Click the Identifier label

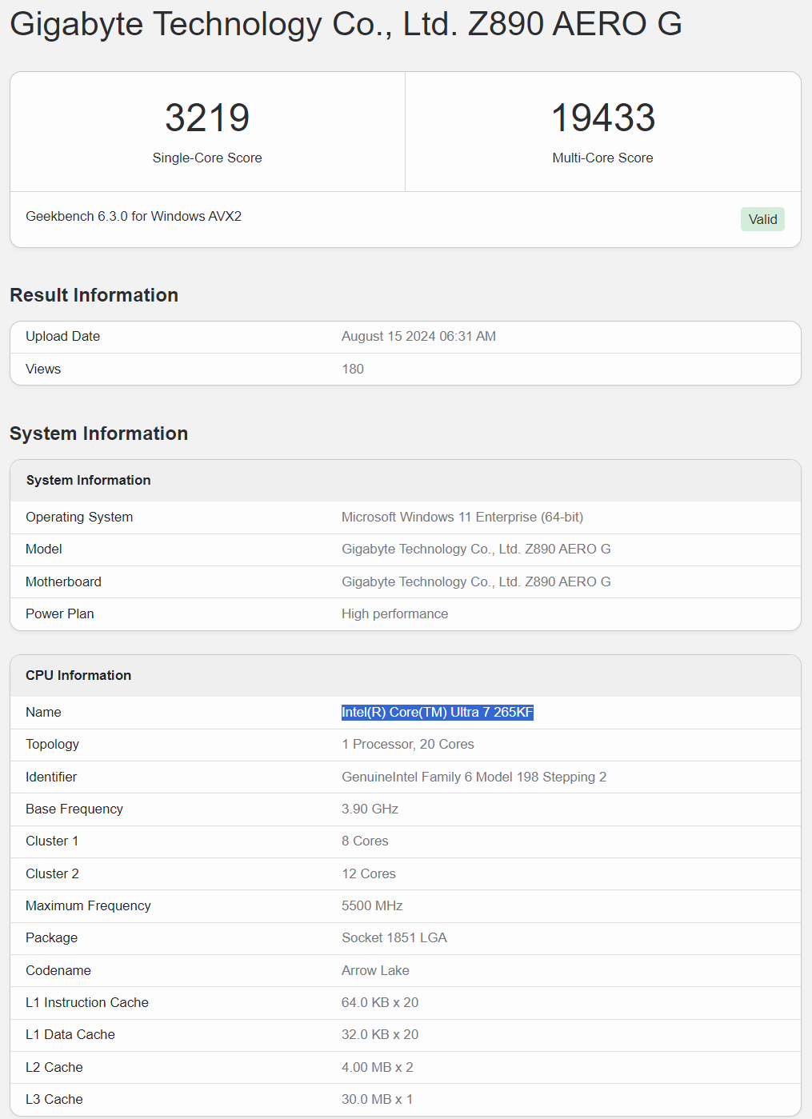pyautogui.click(x=51, y=777)
